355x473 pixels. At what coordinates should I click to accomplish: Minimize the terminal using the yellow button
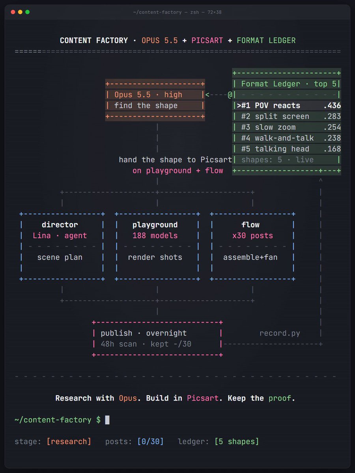tap(20, 12)
